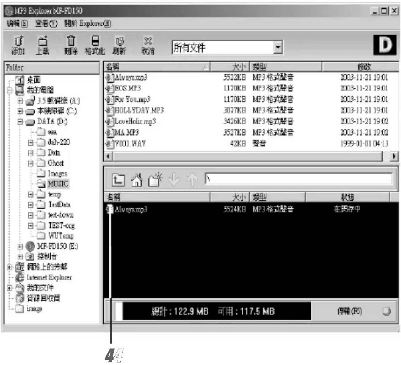Expand the MF-FD150 (E:) device node

click(x=20, y=247)
